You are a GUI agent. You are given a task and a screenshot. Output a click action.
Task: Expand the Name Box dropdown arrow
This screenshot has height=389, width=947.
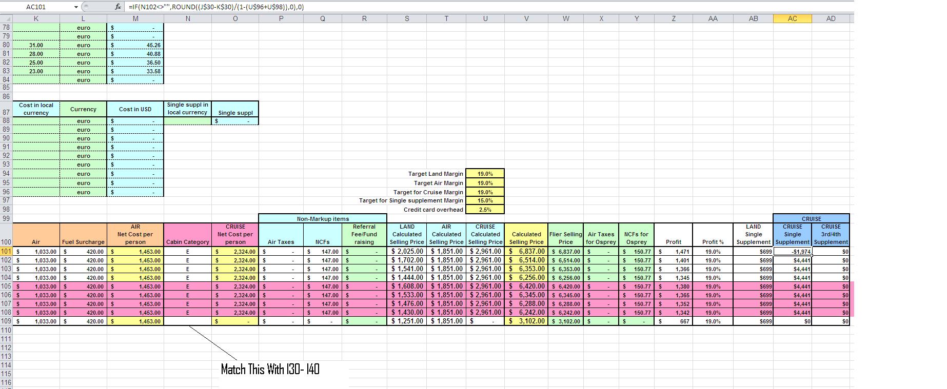click(76, 7)
